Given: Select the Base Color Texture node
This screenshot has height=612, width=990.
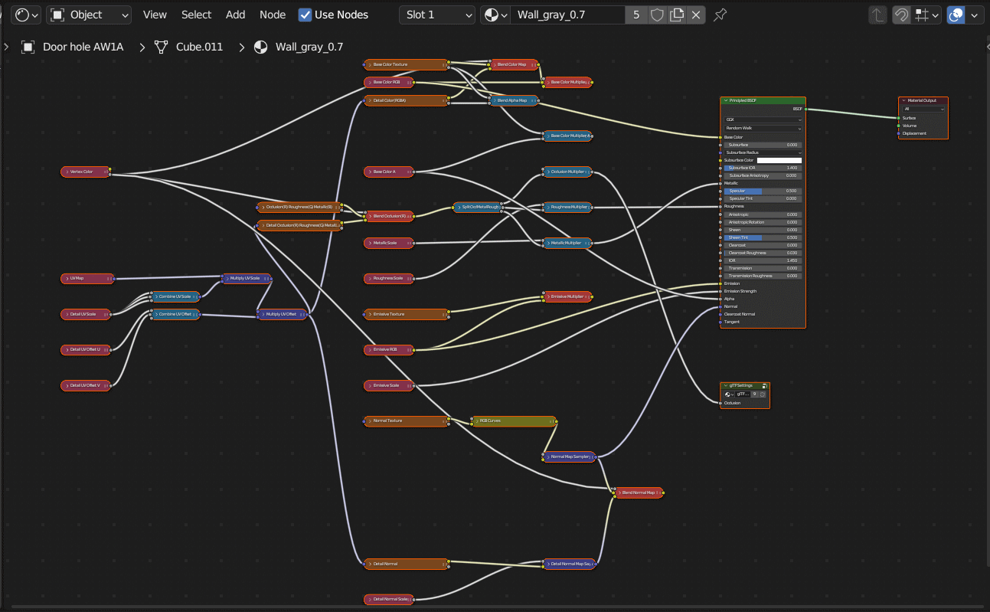Looking at the screenshot, I should [x=406, y=64].
